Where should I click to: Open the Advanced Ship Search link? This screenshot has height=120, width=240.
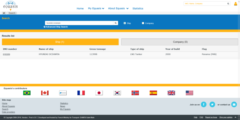[x=57, y=27]
